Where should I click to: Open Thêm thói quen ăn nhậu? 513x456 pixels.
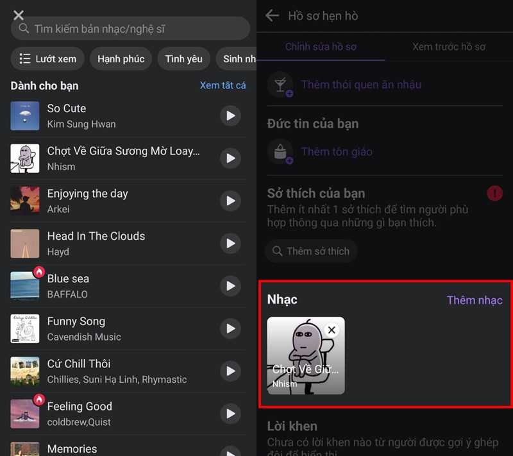click(361, 85)
